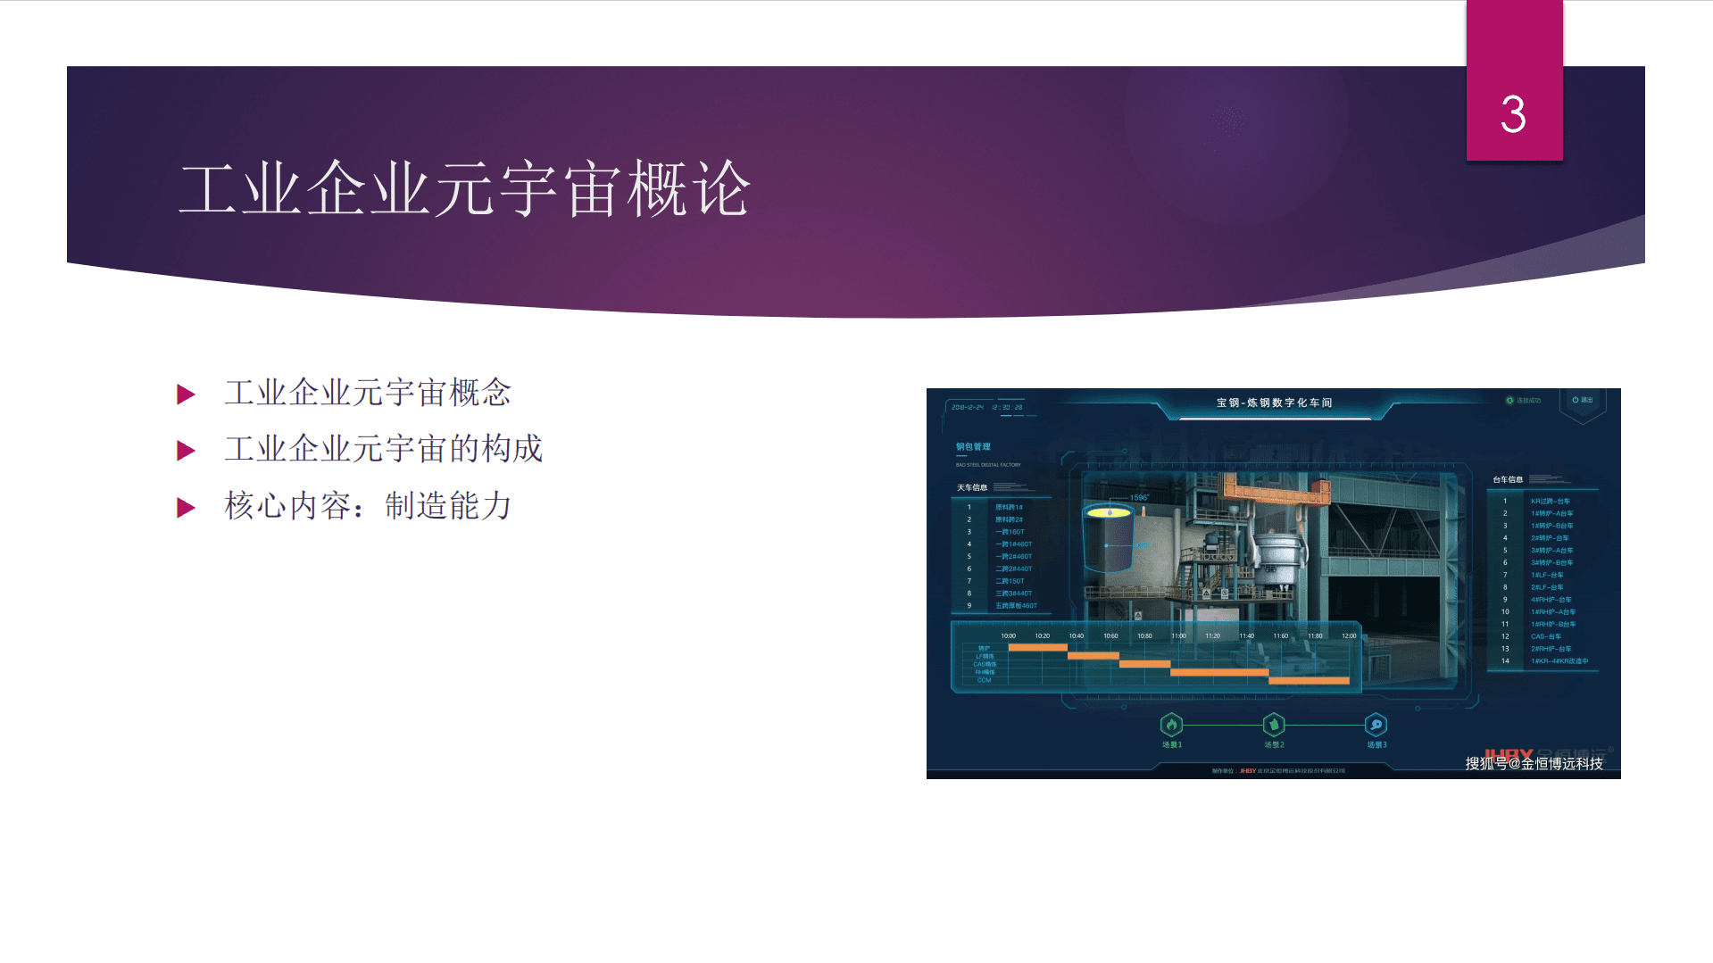Image resolution: width=1713 pixels, height=963 pixels.
Task: Toggle the bullet before 工业企业元宇宙概念
Action: 187,393
